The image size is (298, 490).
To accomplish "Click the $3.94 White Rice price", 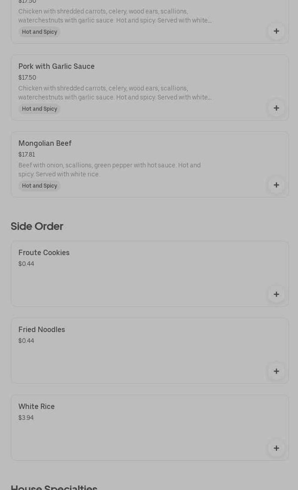I will [26, 418].
